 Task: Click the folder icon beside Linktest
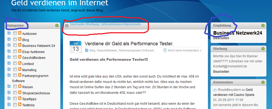(x=9, y=63)
